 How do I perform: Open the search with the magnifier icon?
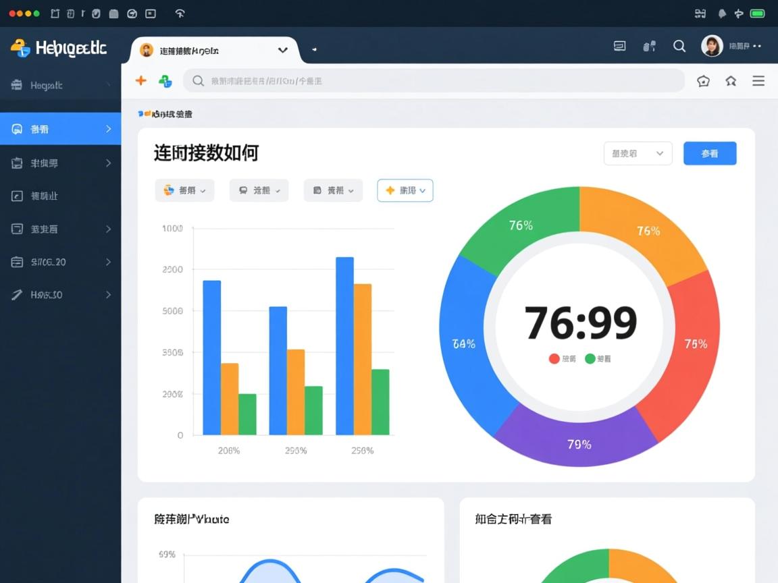click(x=679, y=46)
